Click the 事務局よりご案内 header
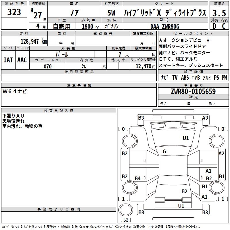This screenshot has height=230, width=230. [59, 209]
